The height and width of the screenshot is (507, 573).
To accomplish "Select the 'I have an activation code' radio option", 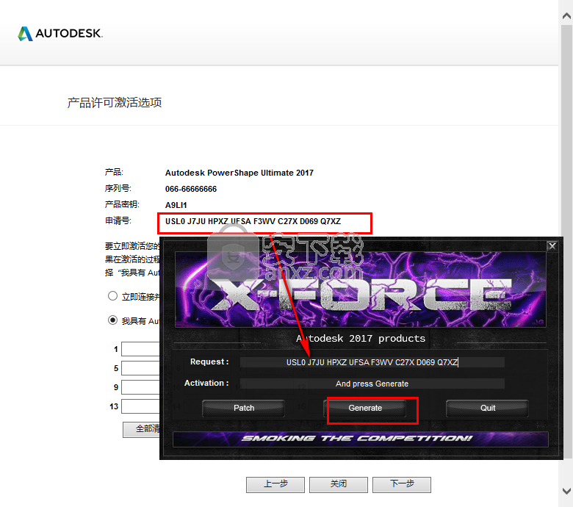I will tap(112, 320).
